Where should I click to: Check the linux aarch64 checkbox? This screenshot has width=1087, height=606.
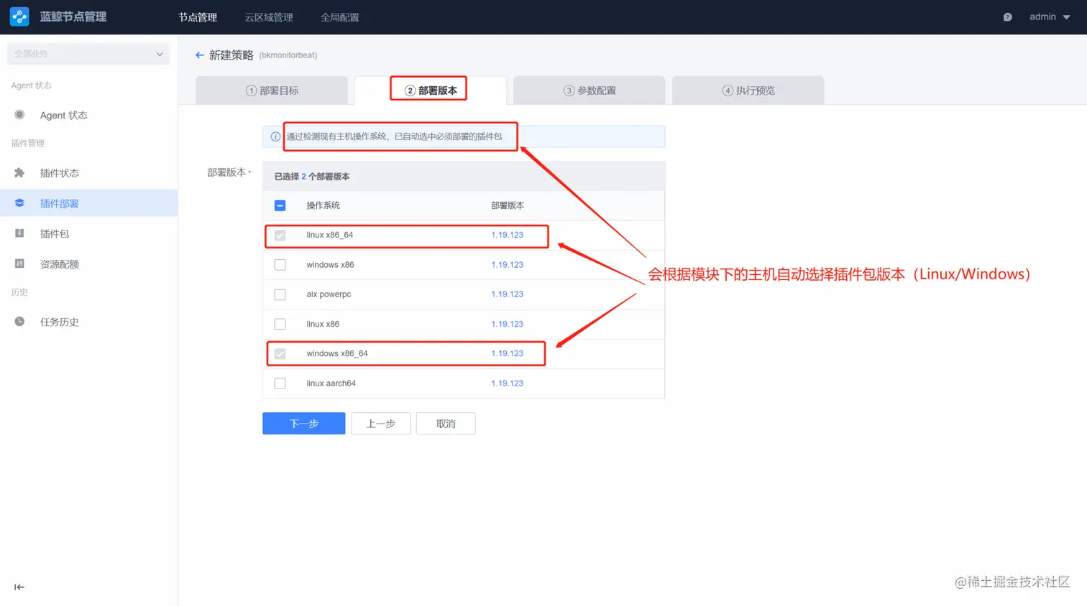[280, 383]
